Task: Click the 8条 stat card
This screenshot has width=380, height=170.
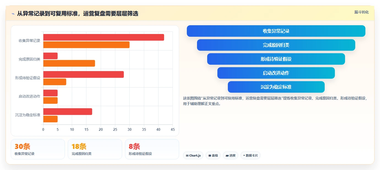Action: coord(152,149)
